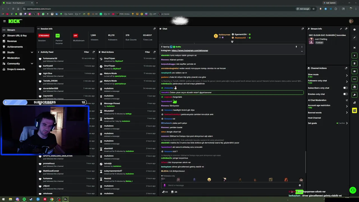Open the hamburger navigation menu
This screenshot has width=359, height=202.
click(4, 21)
